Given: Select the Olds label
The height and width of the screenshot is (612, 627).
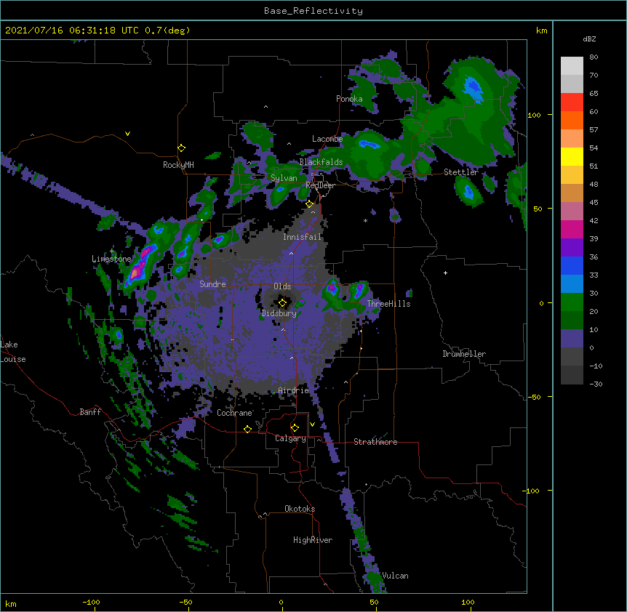Looking at the screenshot, I should click(282, 286).
